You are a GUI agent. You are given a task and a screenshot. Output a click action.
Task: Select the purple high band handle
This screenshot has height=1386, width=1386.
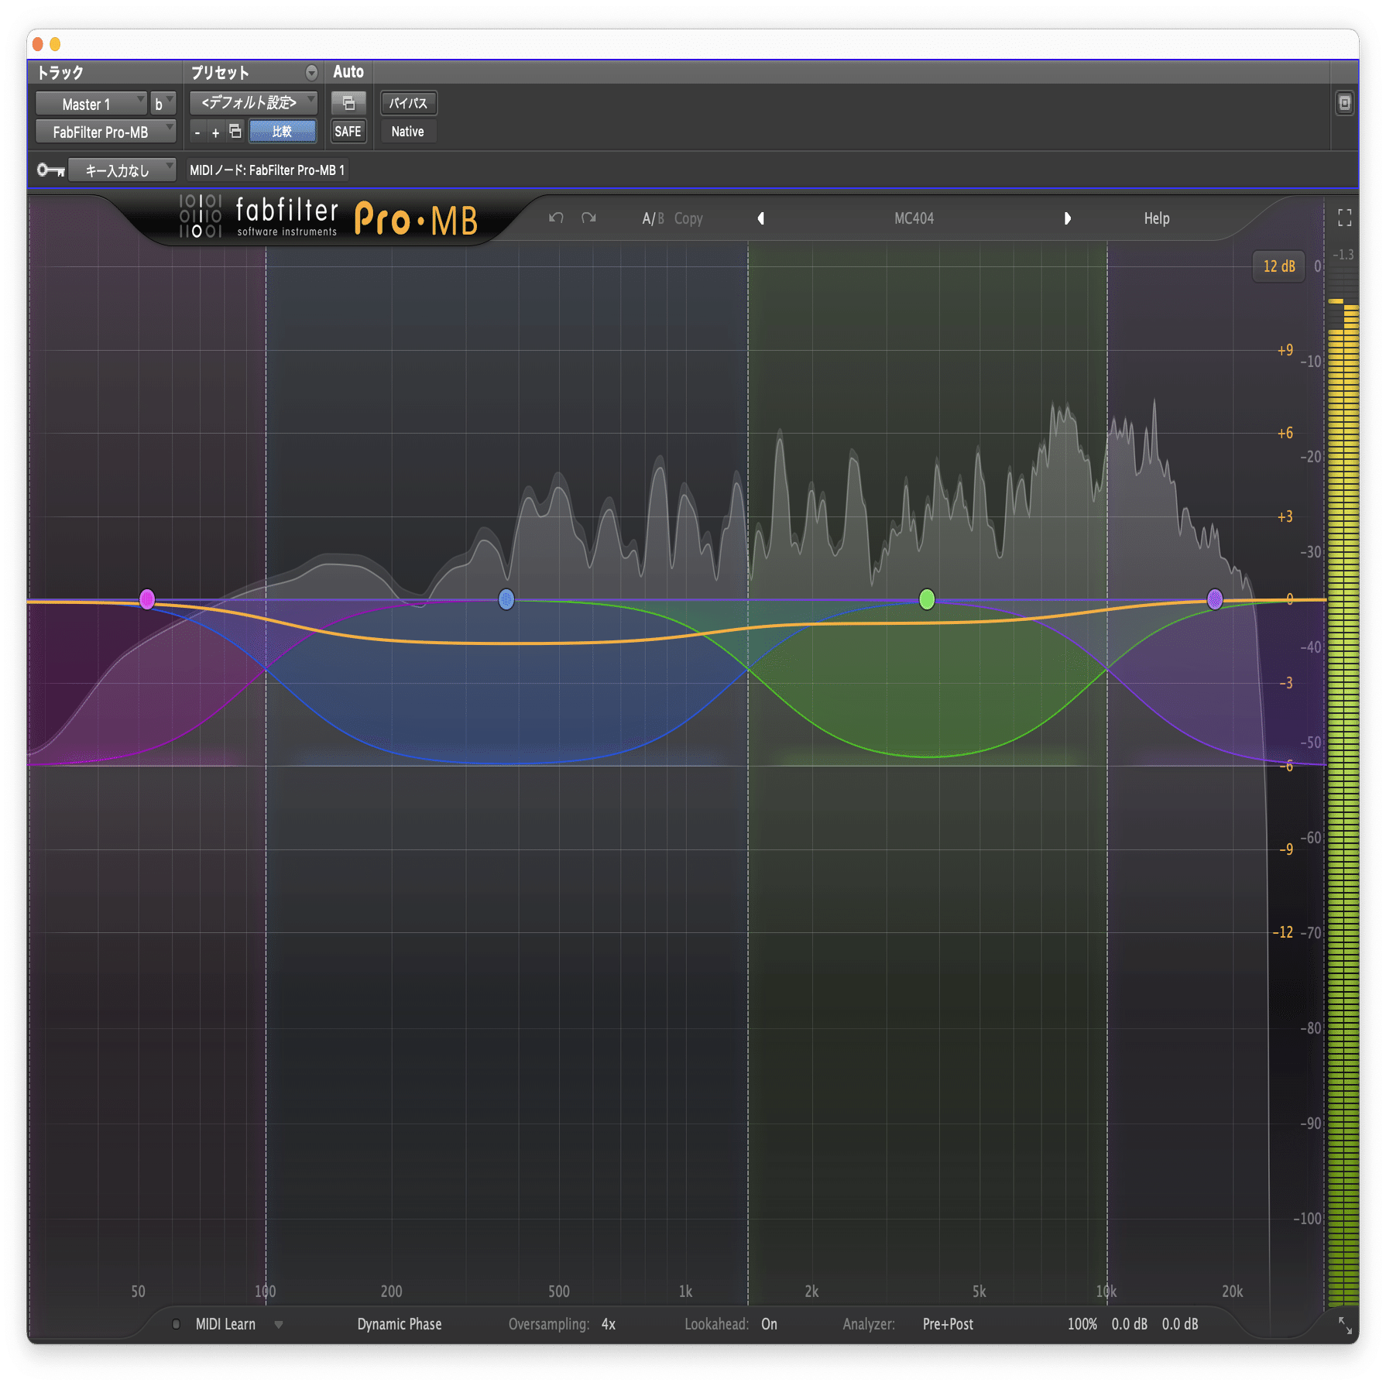coord(1215,599)
